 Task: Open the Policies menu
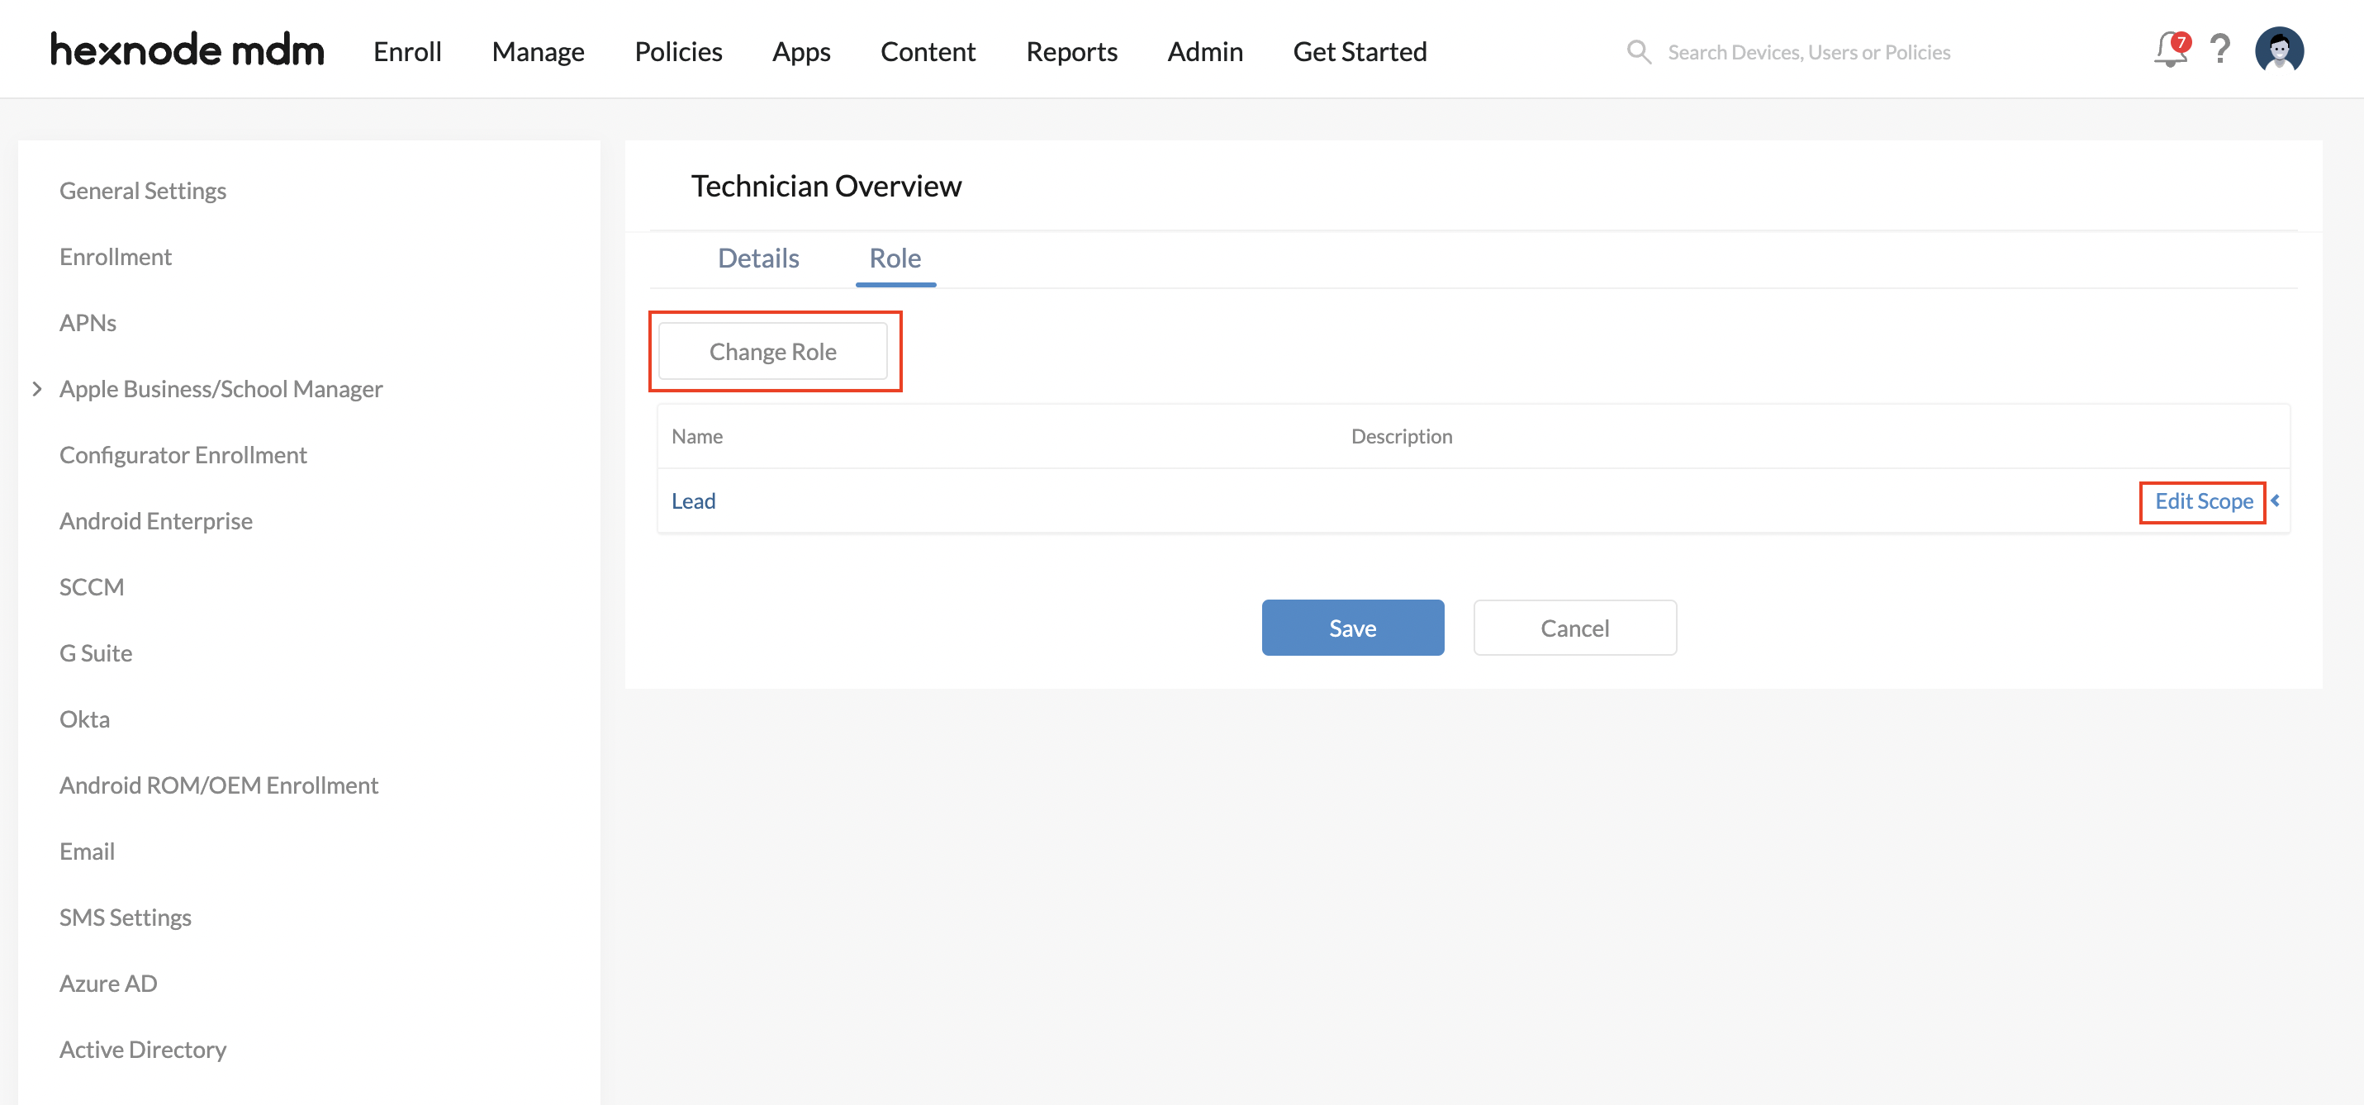(678, 51)
